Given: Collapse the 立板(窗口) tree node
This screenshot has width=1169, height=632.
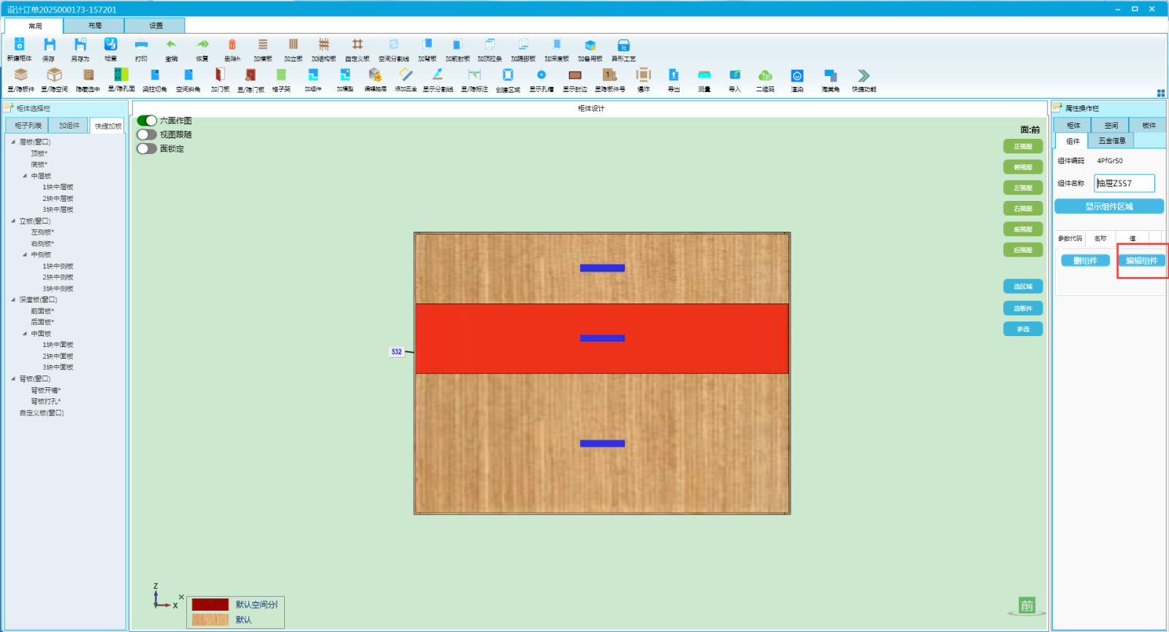Looking at the screenshot, I should (13, 221).
